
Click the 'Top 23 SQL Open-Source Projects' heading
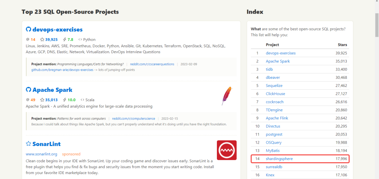[x=70, y=12]
